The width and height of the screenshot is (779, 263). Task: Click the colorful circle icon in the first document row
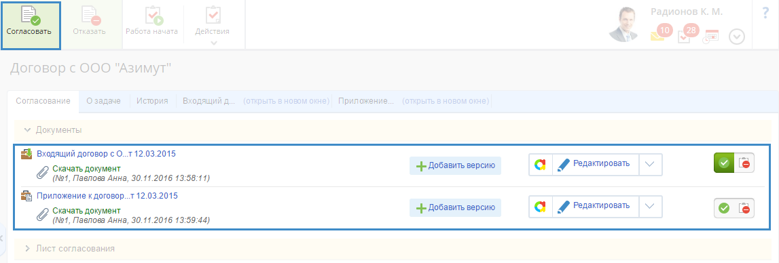pos(541,164)
